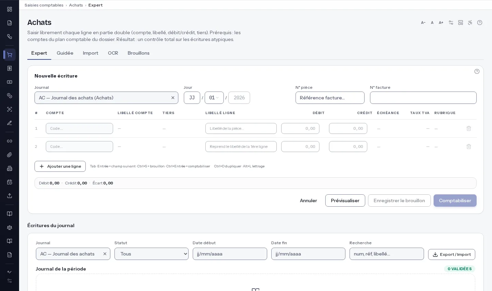Focus the Compte code field on line 1
This screenshot has width=492, height=291.
pyautogui.click(x=80, y=128)
